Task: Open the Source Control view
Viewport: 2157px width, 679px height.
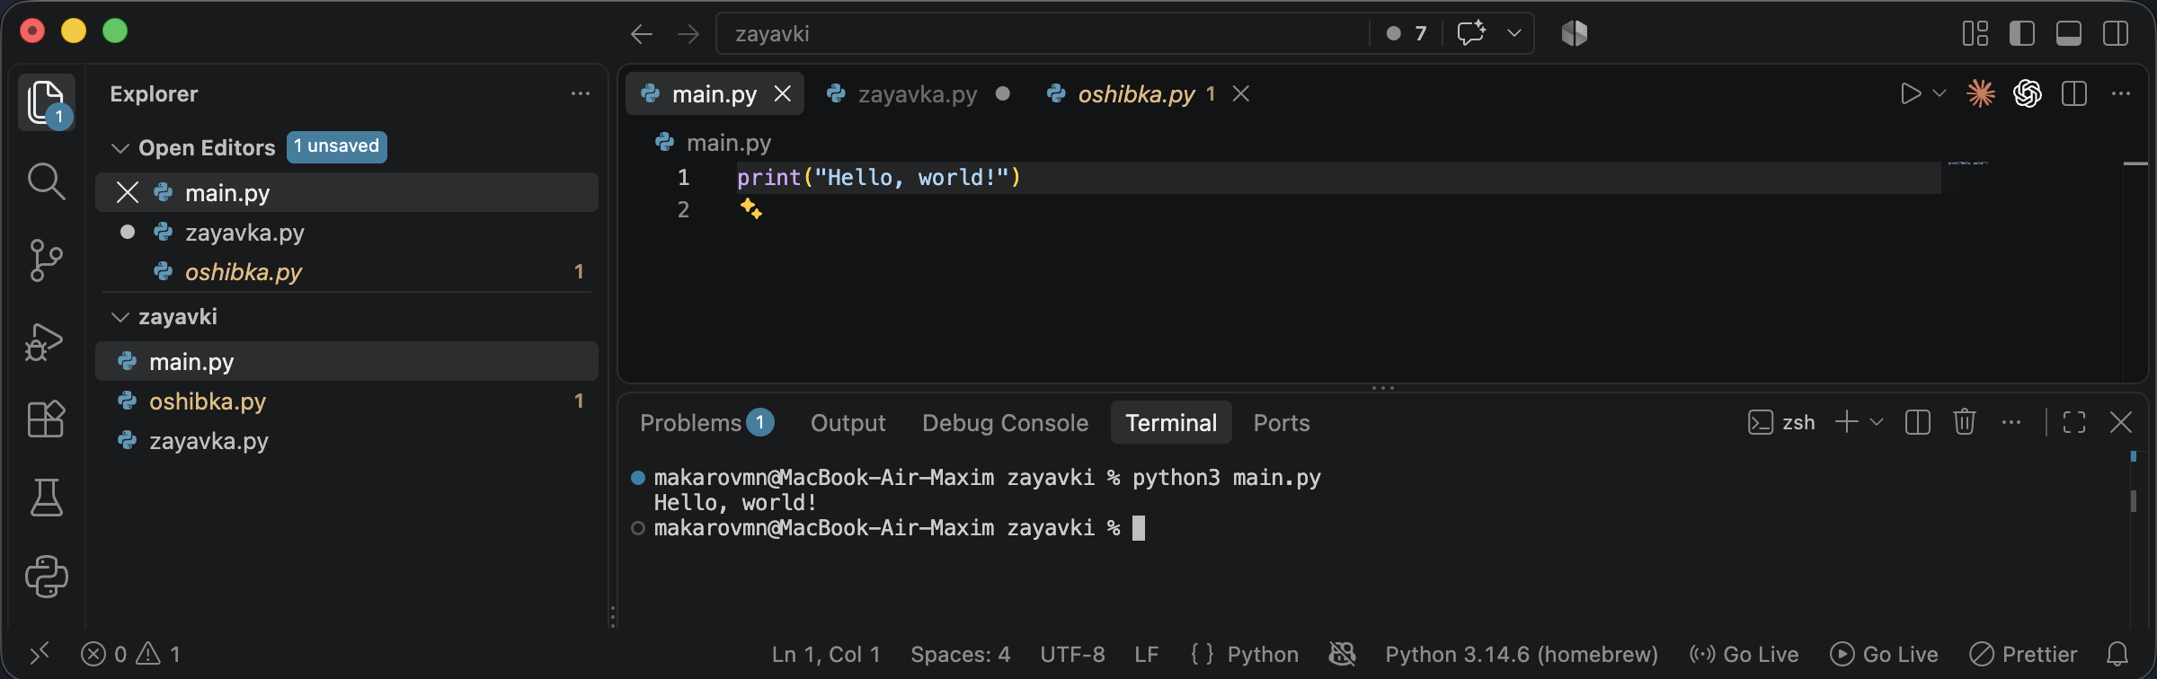Action: pyautogui.click(x=46, y=260)
